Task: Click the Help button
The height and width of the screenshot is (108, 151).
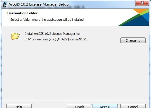Action: point(19,106)
